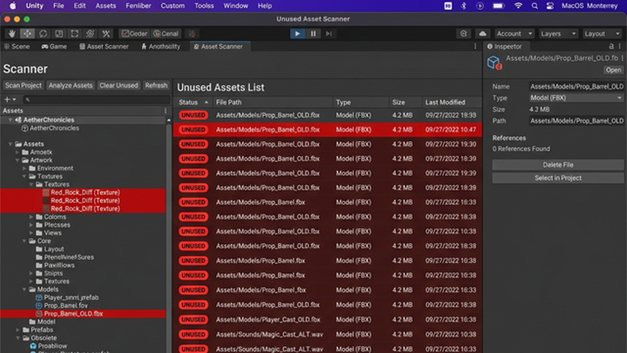Open Wi-Fi status in menu bar
This screenshot has height=353, width=627.
(518, 6)
